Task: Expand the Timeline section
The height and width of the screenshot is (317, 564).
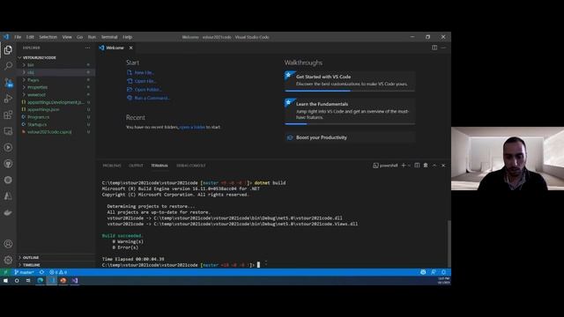Action: pyautogui.click(x=32, y=265)
